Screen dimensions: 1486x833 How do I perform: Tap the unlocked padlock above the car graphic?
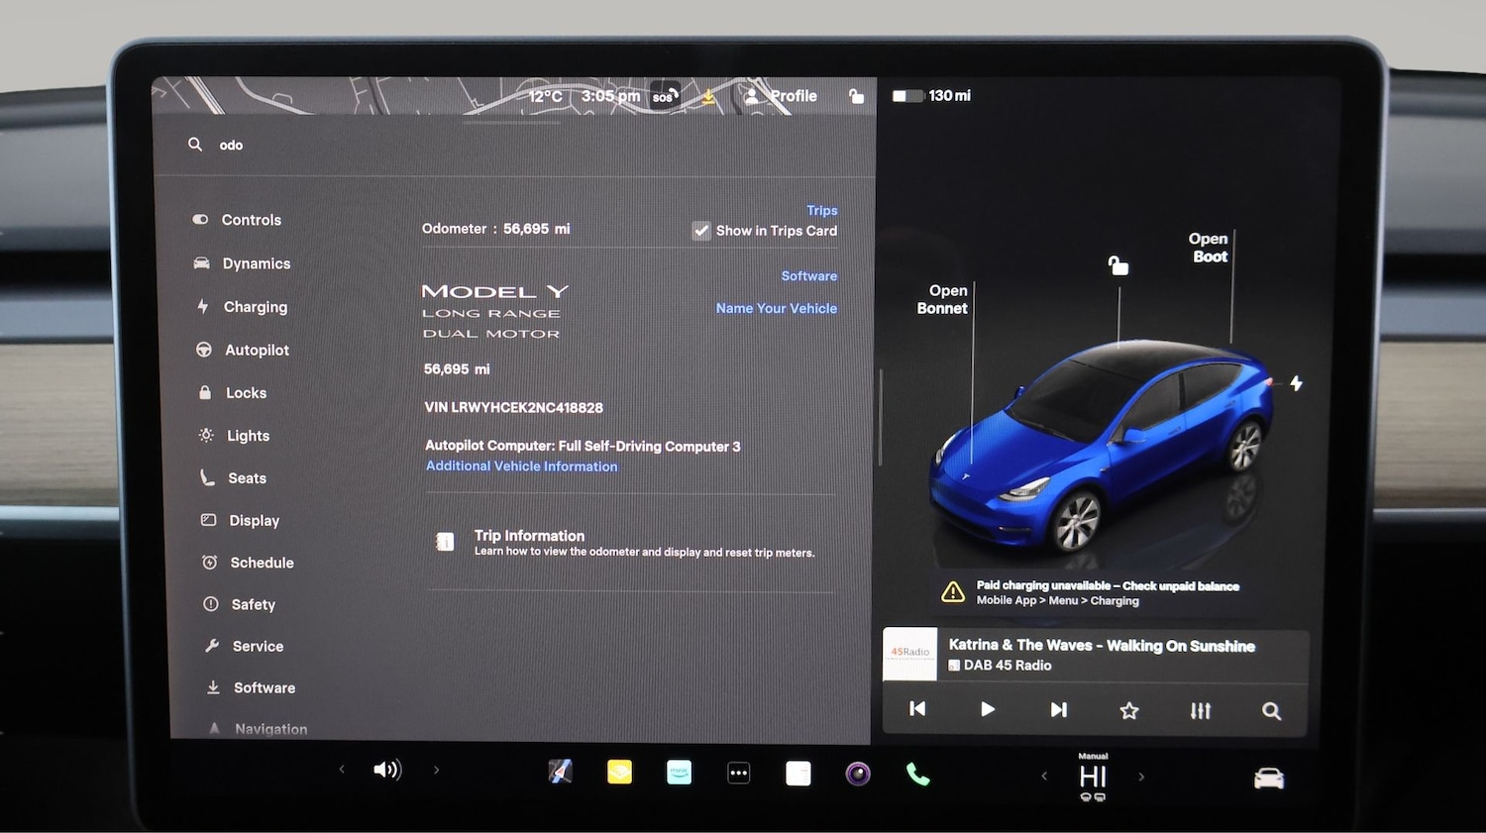coord(1118,263)
